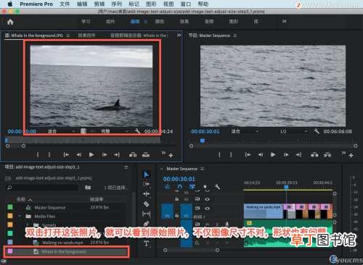Image resolution: width=363 pixels, height=265 pixels.
Task: Toggle Linked Selection in the timeline
Action: point(192,188)
